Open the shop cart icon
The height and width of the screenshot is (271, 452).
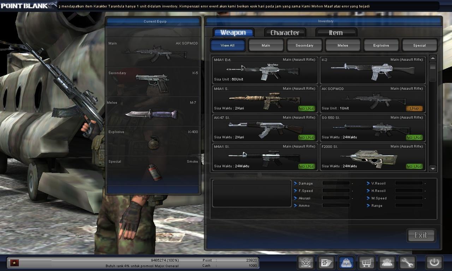367,263
